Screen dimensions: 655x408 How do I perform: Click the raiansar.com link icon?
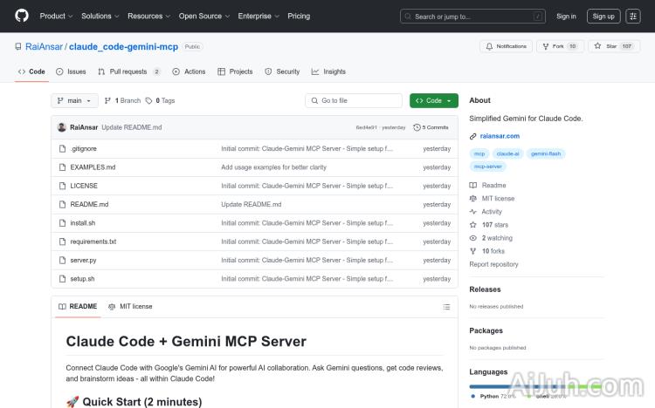pyautogui.click(x=473, y=136)
